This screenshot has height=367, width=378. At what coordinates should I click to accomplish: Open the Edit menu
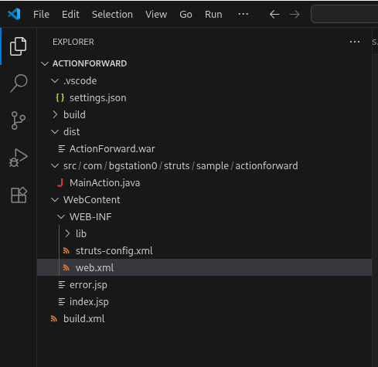coord(70,15)
